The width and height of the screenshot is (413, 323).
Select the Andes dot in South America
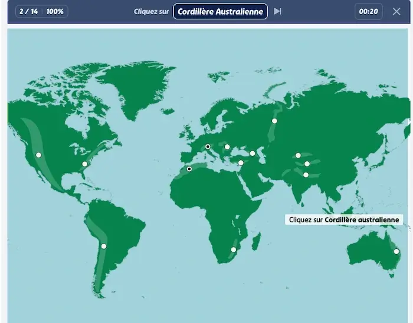[104, 246]
